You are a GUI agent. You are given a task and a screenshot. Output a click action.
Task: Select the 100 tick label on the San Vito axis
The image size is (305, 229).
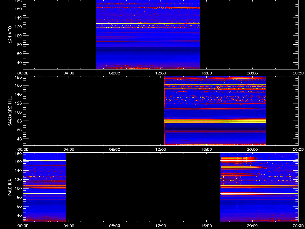(18, 36)
